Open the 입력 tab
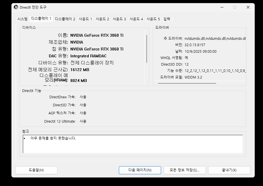263x186 pixels. 167,19
